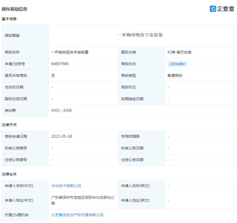Click the 商标申请日期 label
237x223 pixels.
pos(16,137)
